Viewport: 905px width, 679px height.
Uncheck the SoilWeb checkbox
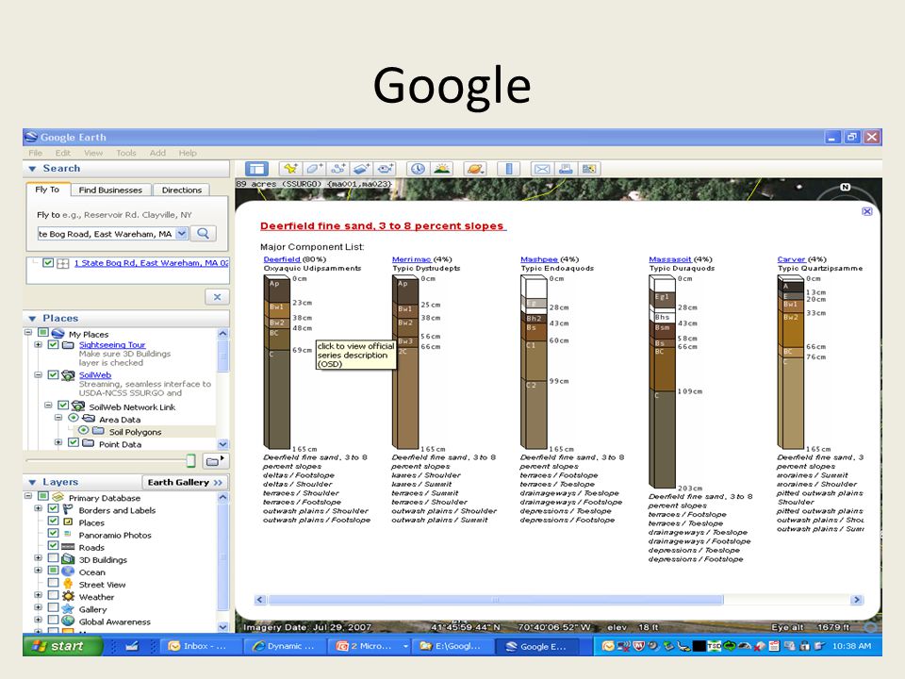pyautogui.click(x=53, y=374)
